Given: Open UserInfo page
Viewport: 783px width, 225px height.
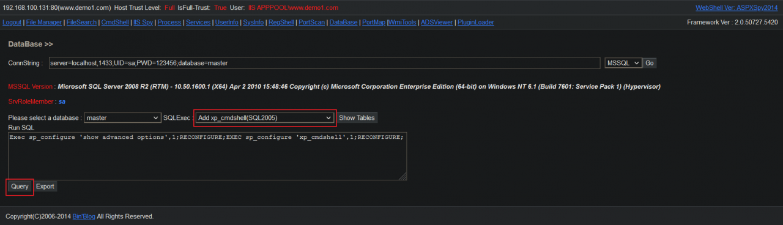Looking at the screenshot, I should coord(227,22).
